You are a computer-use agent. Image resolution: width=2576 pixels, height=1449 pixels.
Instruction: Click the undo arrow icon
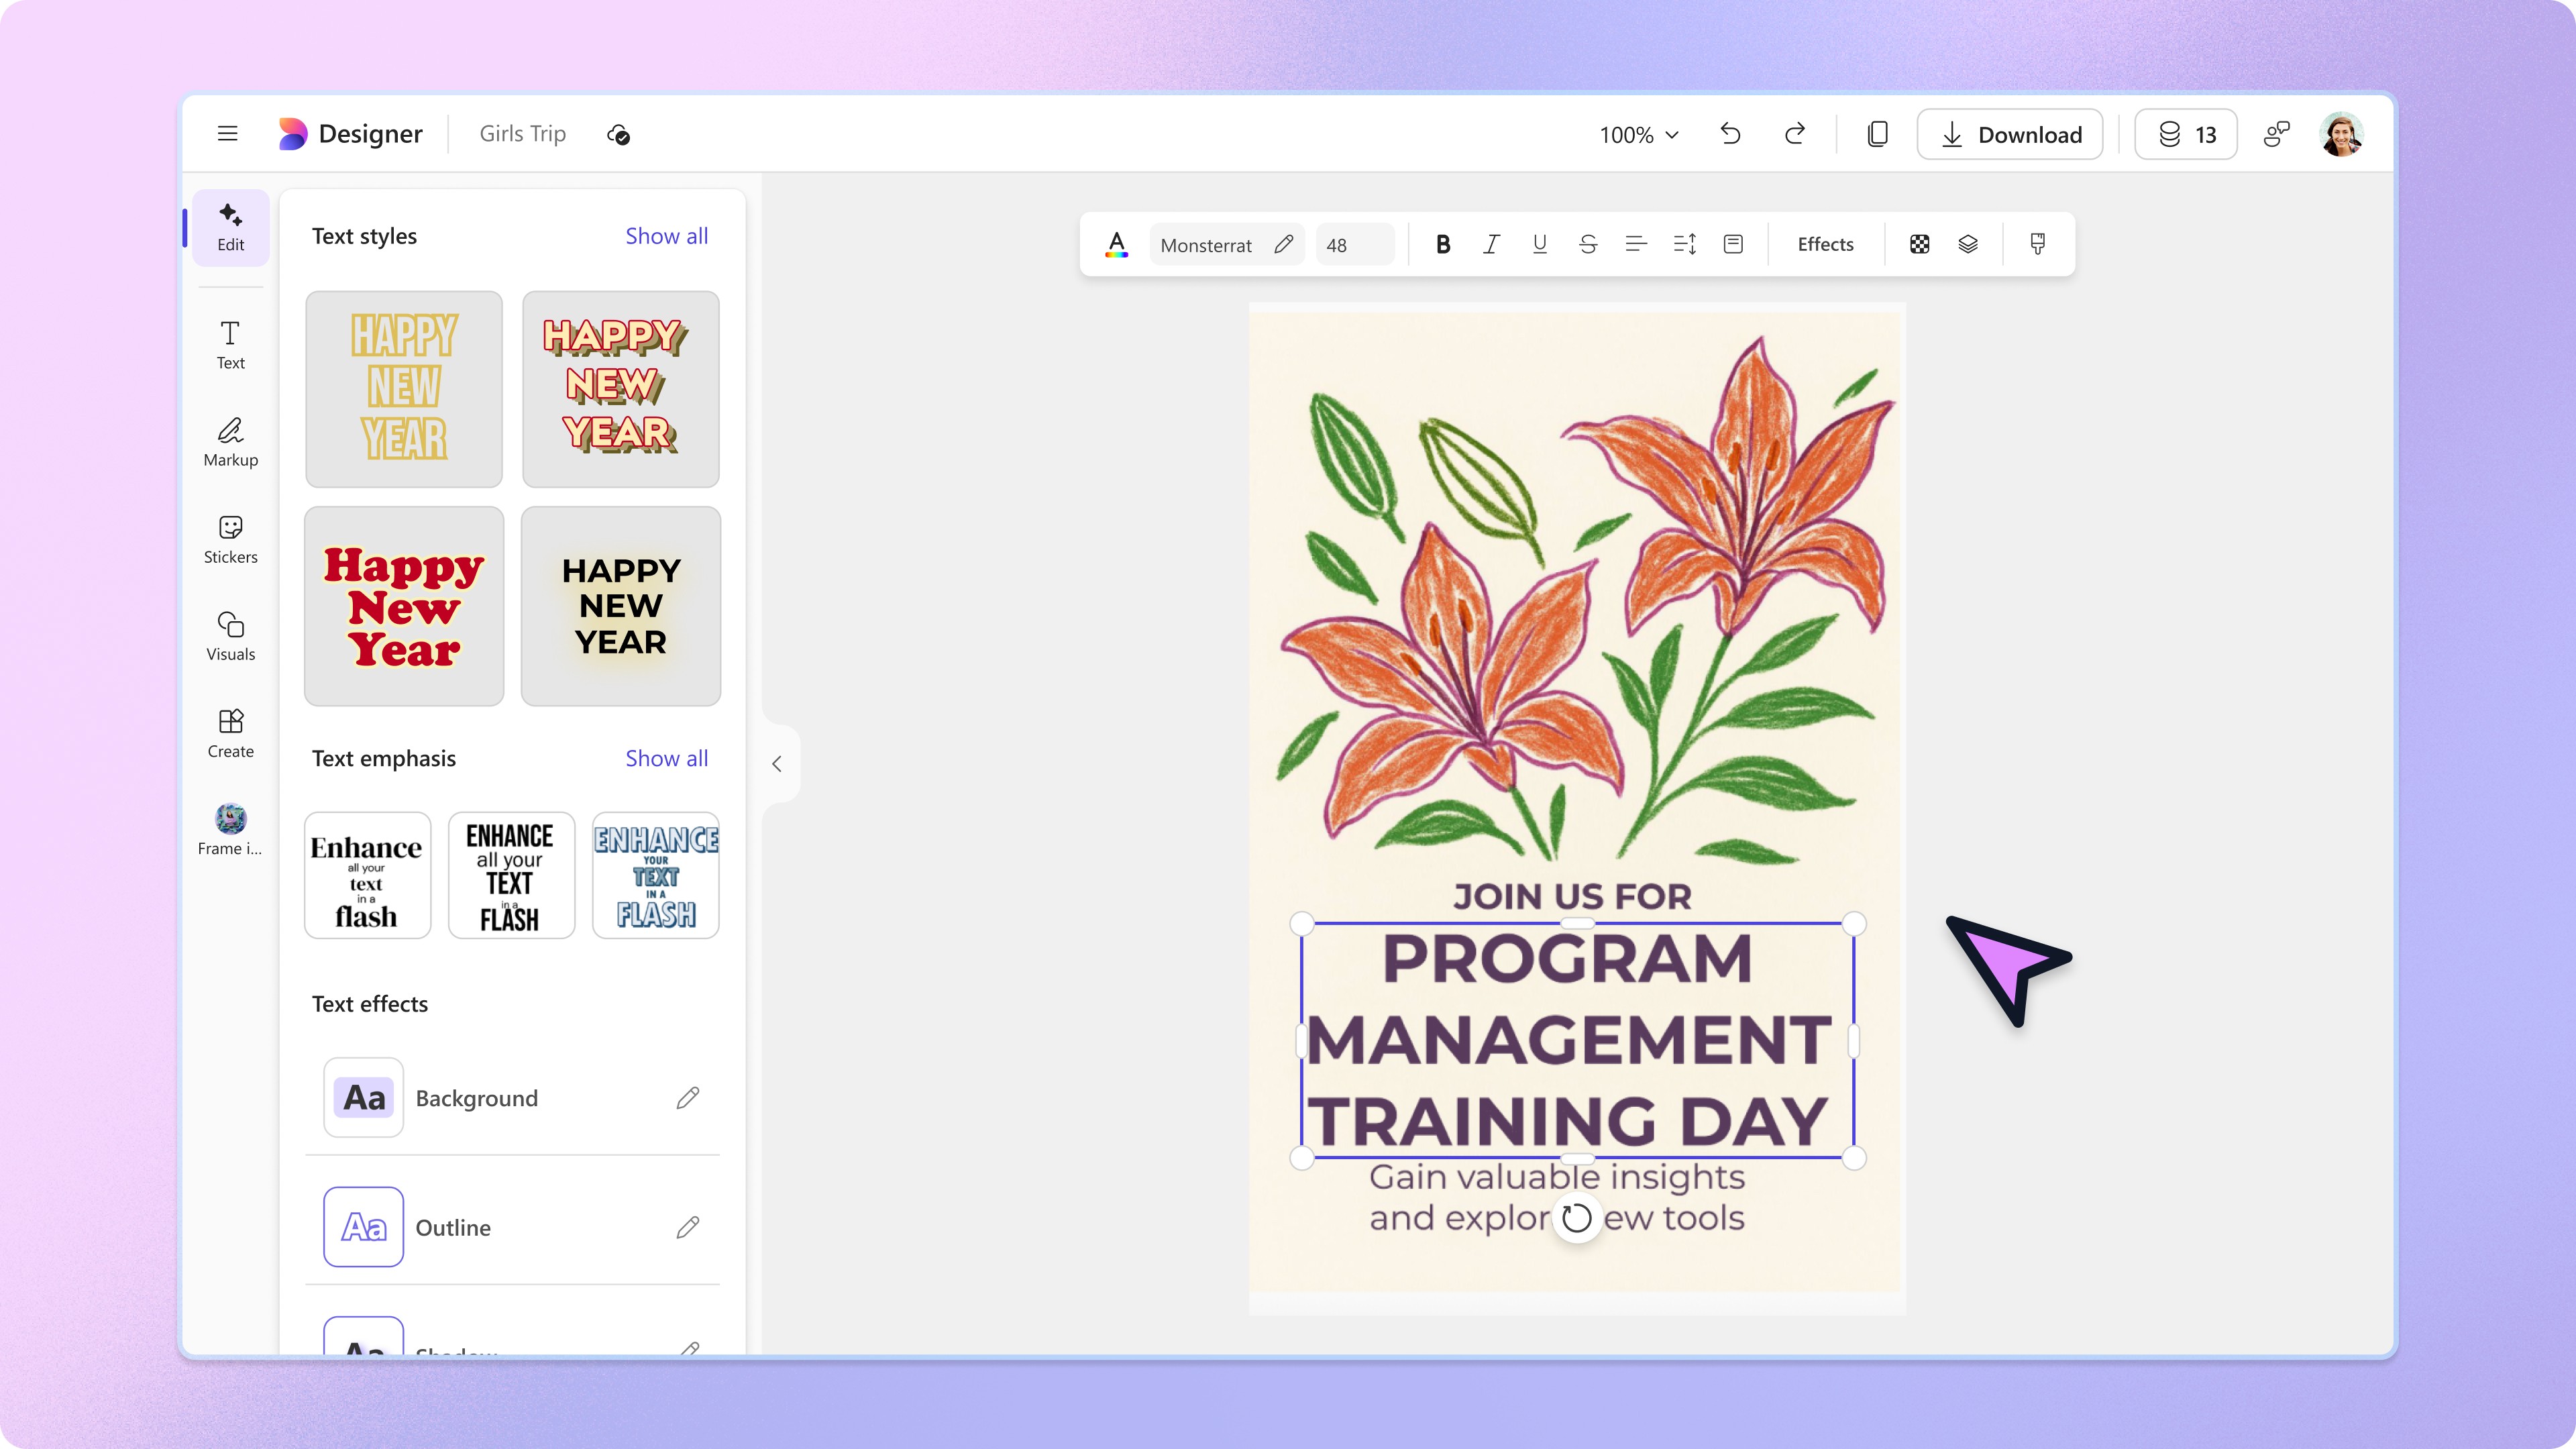pos(1730,134)
